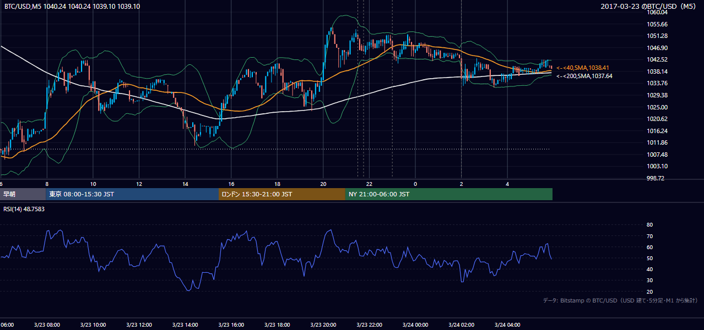Click the orange 40 SMA 1038.41 label

[583, 68]
